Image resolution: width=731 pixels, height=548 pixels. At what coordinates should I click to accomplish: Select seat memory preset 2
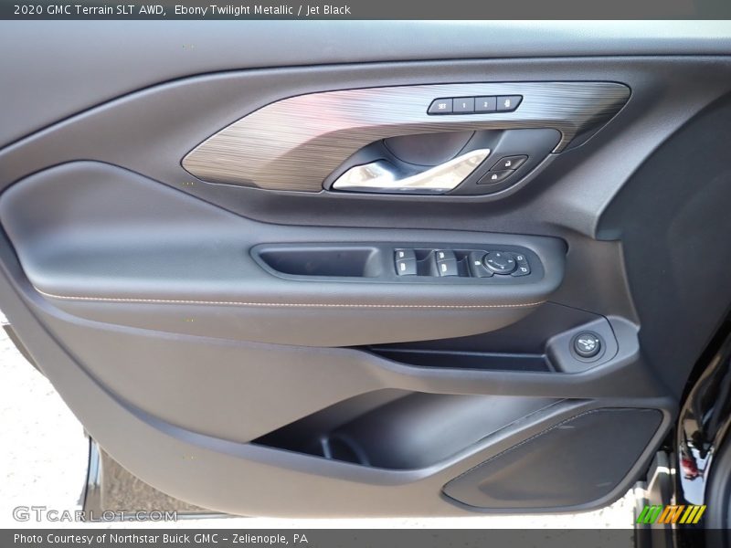[485, 103]
